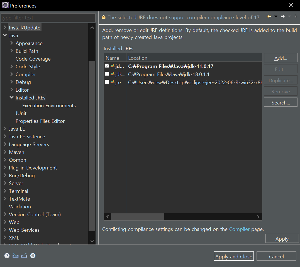Image resolution: width=300 pixels, height=267 pixels.
Task: Expand the Install/Update tree node
Action: click(x=5, y=28)
